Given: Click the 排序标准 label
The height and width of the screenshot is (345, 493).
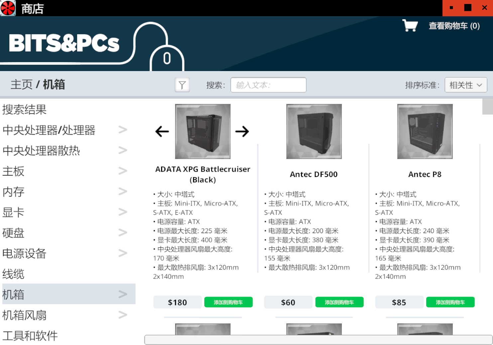Looking at the screenshot, I should click(x=422, y=85).
